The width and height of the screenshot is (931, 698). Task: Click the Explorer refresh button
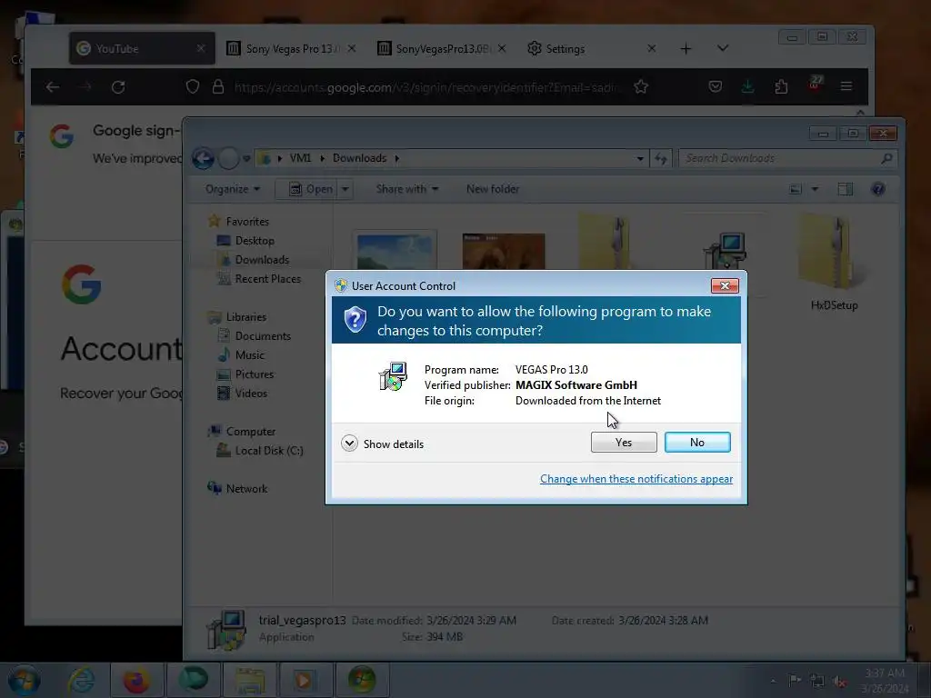coord(661,158)
